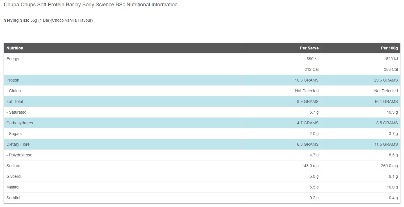Select the Gluten row label
This screenshot has width=404, height=207.
(14, 91)
